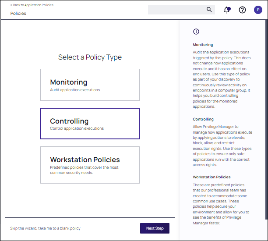
Task: Click the magnifier search icon
Action: 209,10
